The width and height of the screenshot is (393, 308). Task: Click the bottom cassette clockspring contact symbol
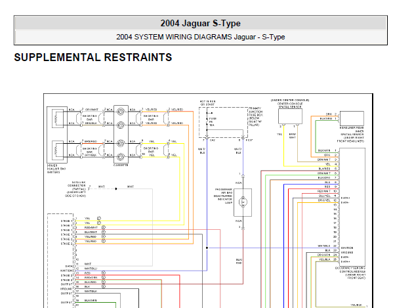tap(121, 157)
